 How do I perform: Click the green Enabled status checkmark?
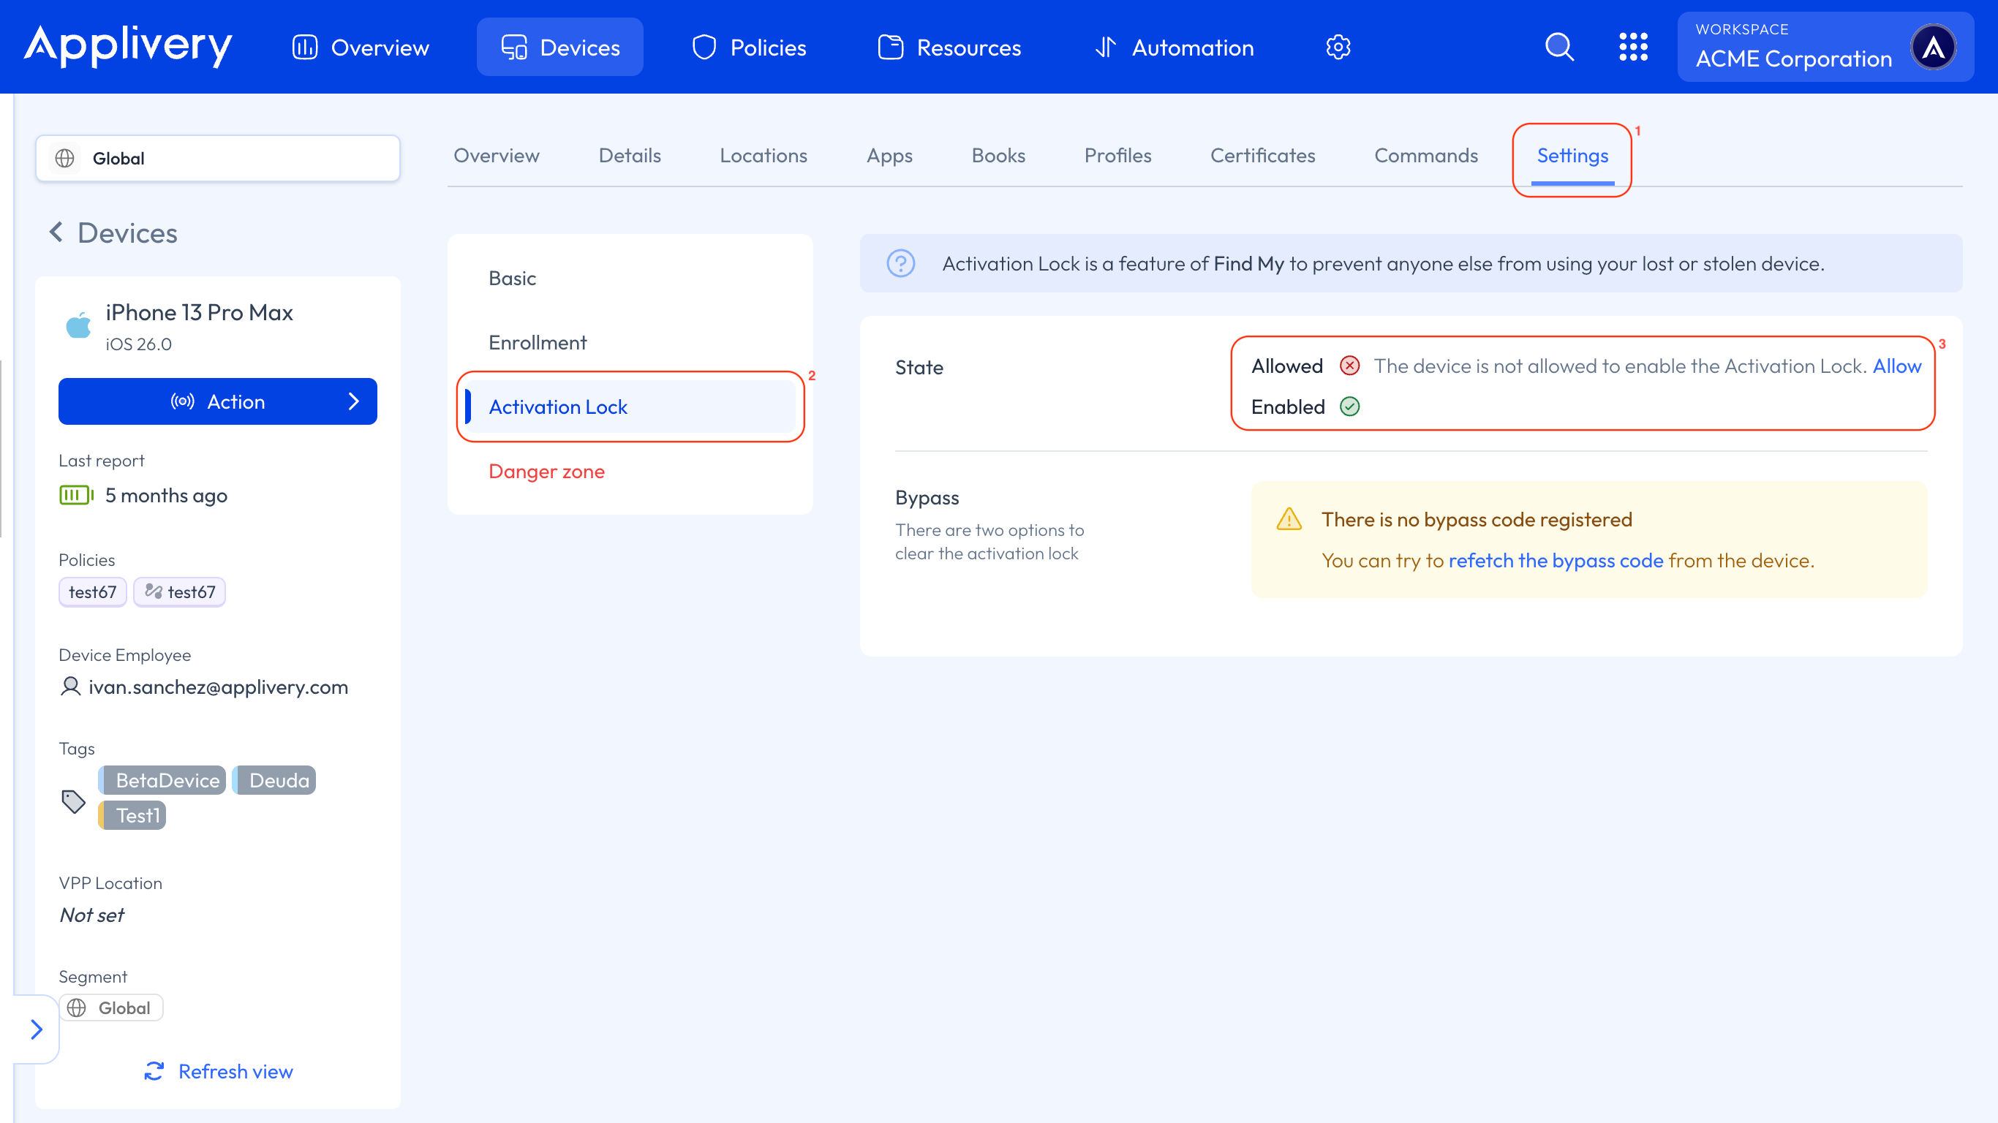[1349, 407]
